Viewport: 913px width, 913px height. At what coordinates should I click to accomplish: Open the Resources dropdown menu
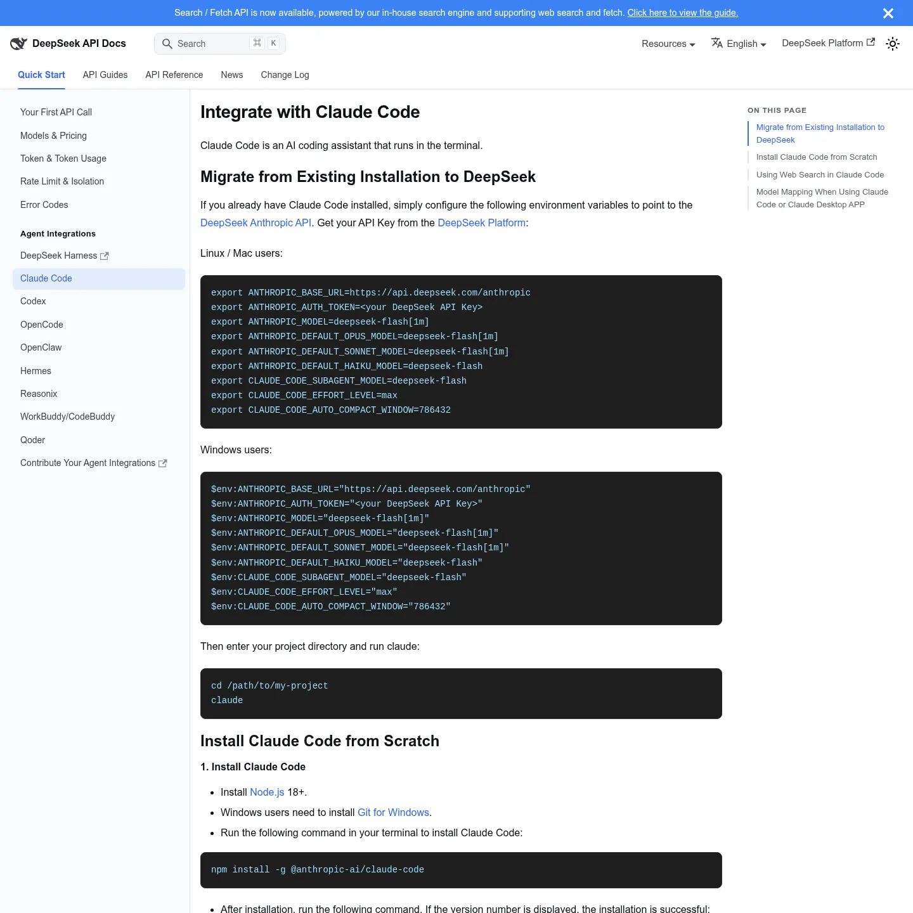668,44
